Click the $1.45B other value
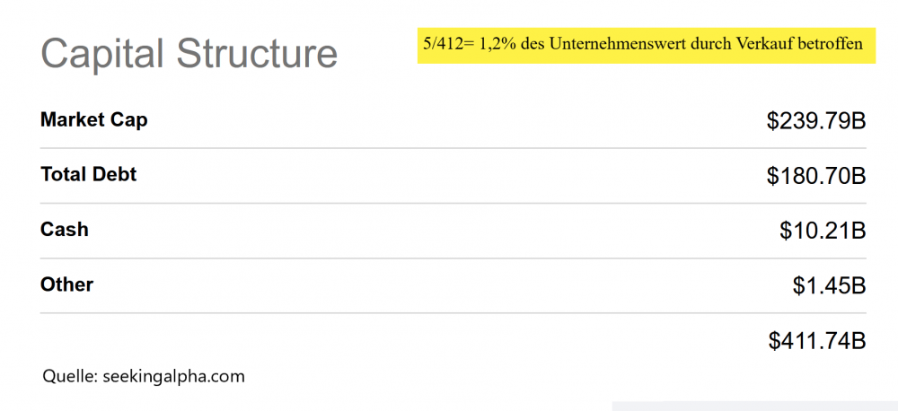Screen dimensions: 898x411 [828, 285]
